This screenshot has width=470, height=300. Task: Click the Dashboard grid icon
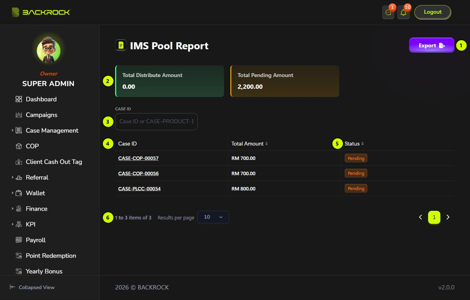[x=19, y=99]
